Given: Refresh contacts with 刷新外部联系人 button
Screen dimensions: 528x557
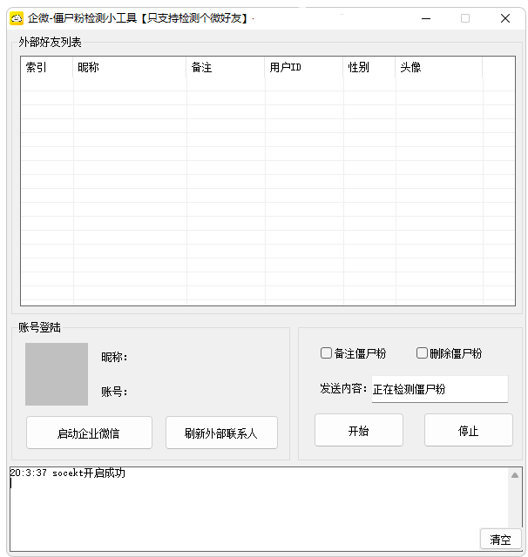Looking at the screenshot, I should pos(221,433).
